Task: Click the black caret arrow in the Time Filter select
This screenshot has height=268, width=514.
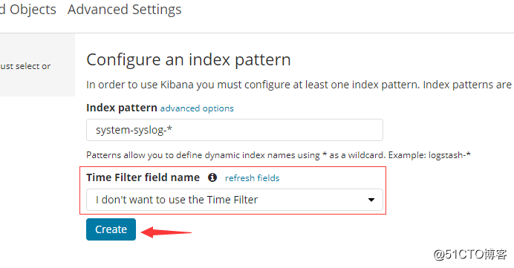Action: click(x=371, y=200)
